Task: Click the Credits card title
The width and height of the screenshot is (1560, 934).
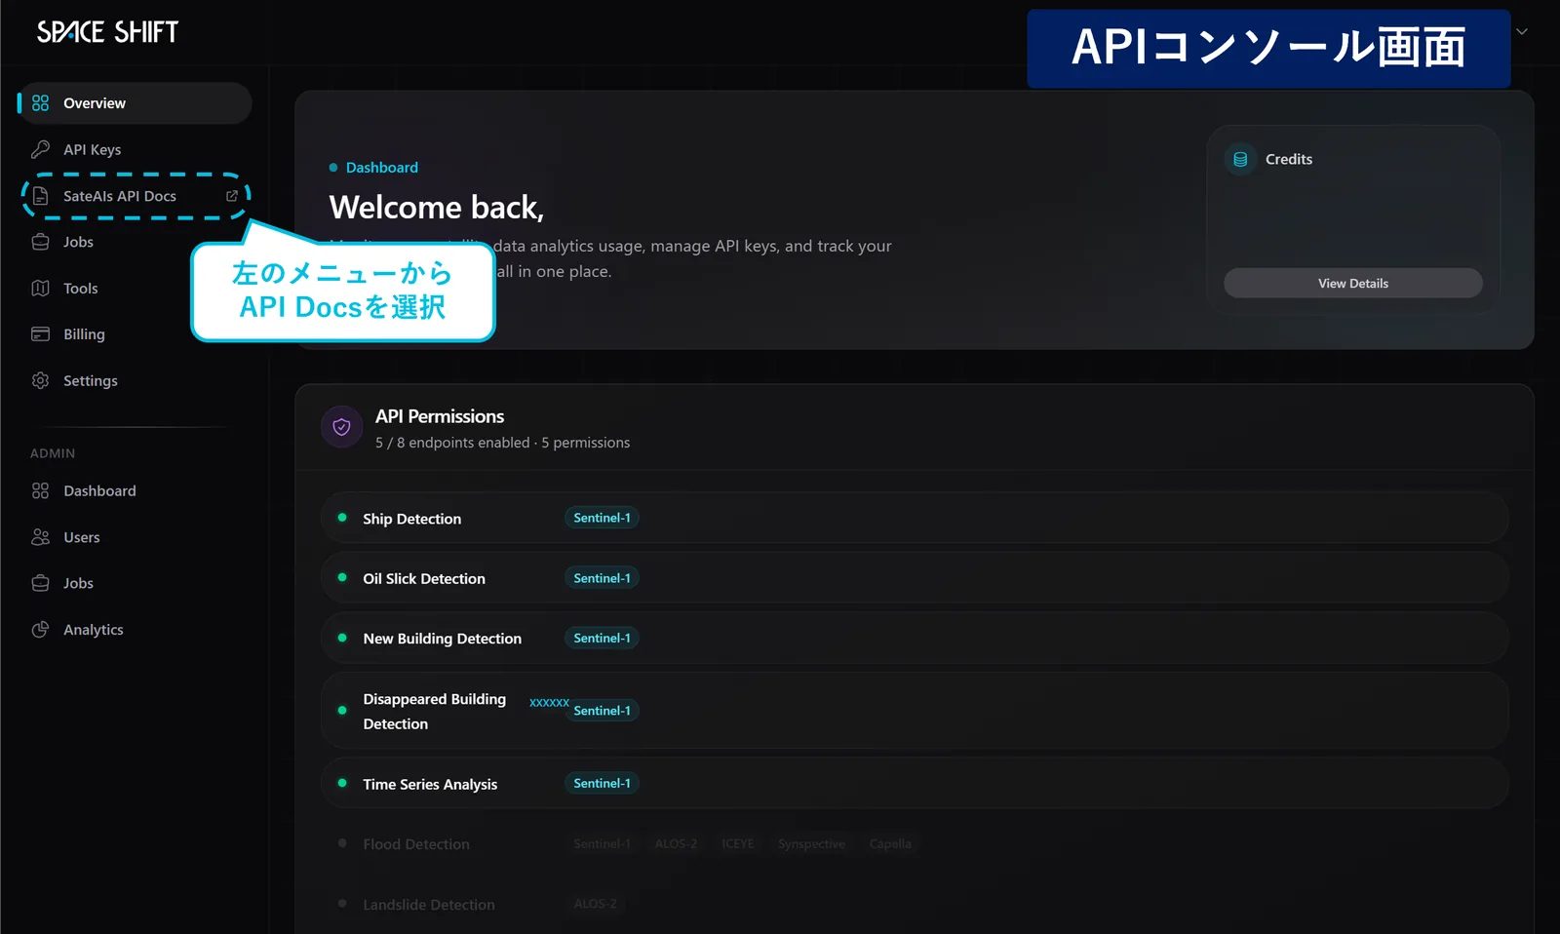Action: [x=1288, y=159]
